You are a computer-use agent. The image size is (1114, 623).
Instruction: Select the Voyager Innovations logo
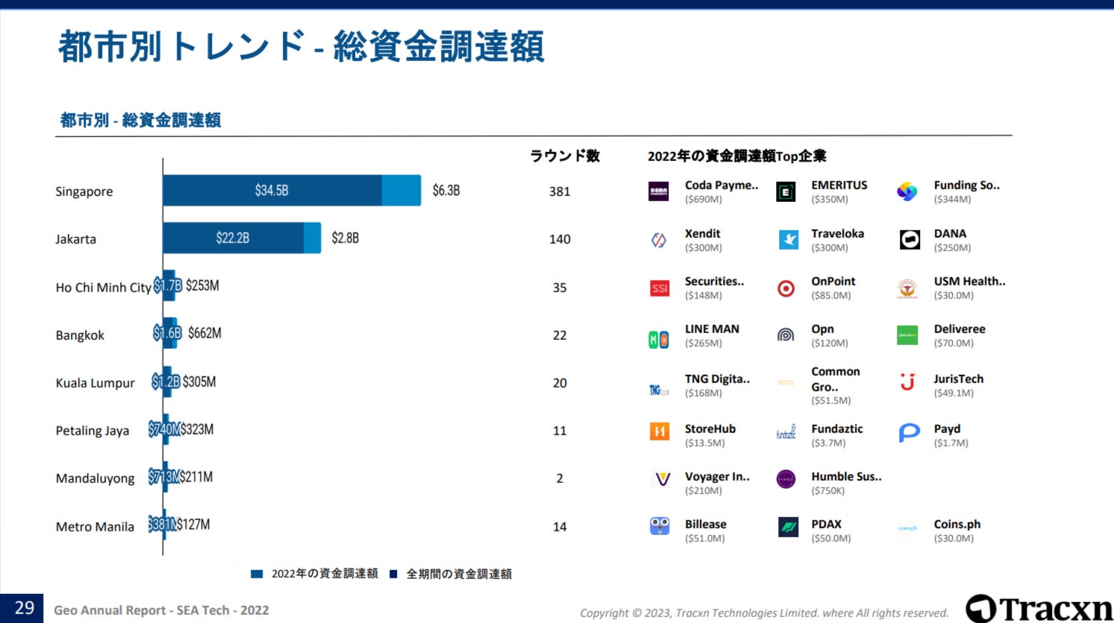662,478
